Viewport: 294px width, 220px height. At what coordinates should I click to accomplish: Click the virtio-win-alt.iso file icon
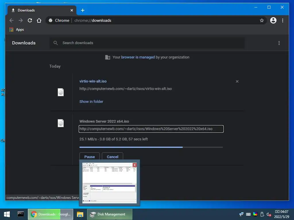pos(61,92)
